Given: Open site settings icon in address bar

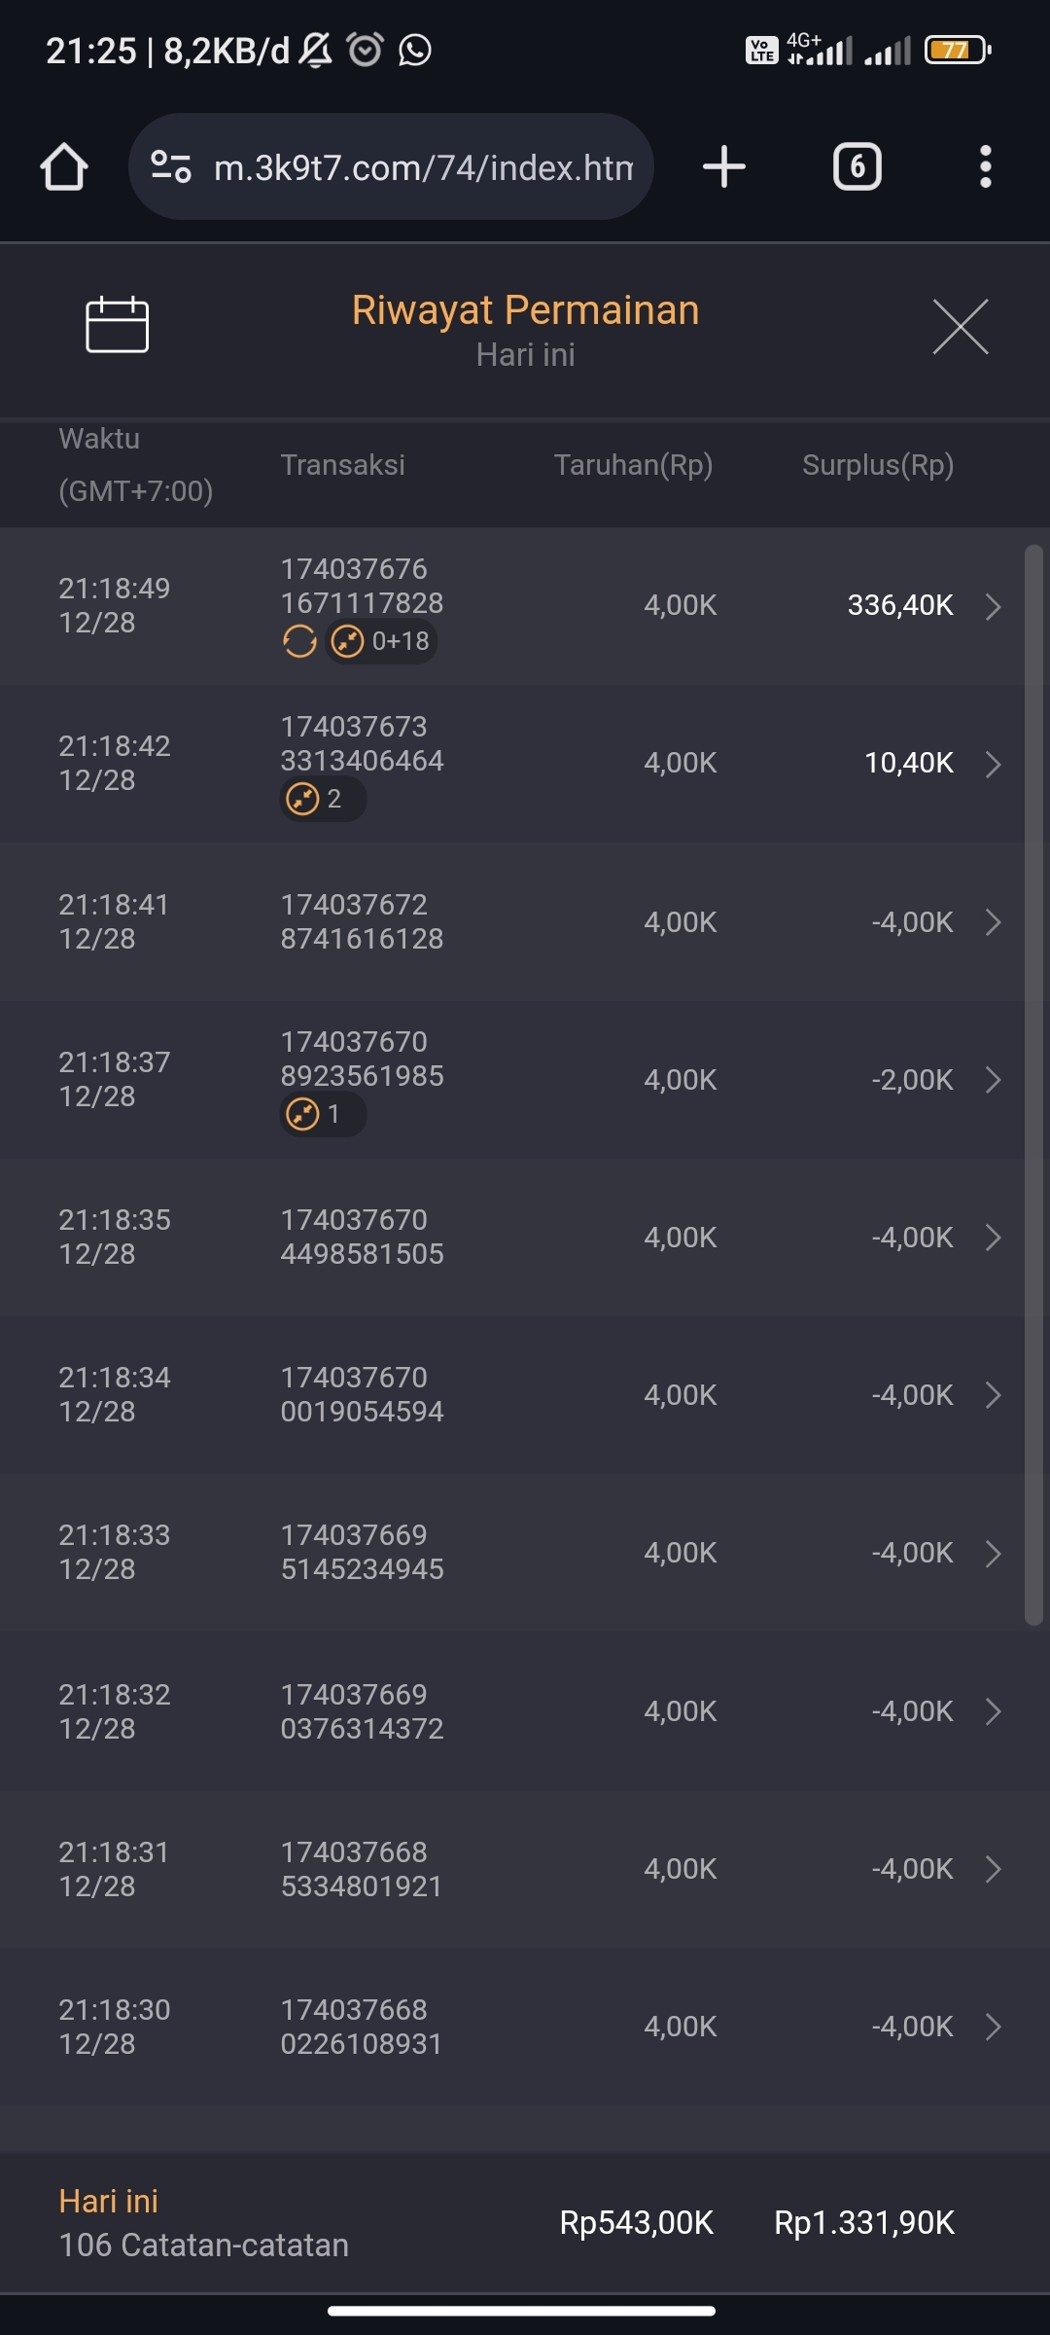Looking at the screenshot, I should [171, 167].
